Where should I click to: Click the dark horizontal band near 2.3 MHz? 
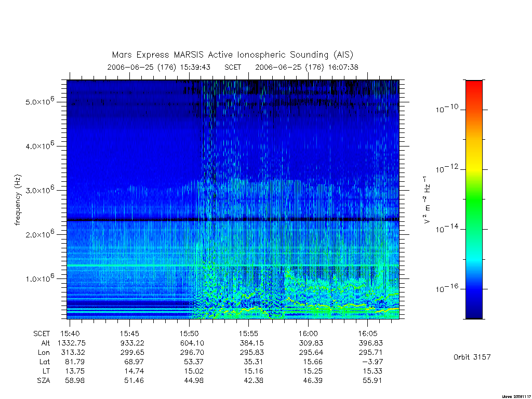pyautogui.click(x=233, y=220)
